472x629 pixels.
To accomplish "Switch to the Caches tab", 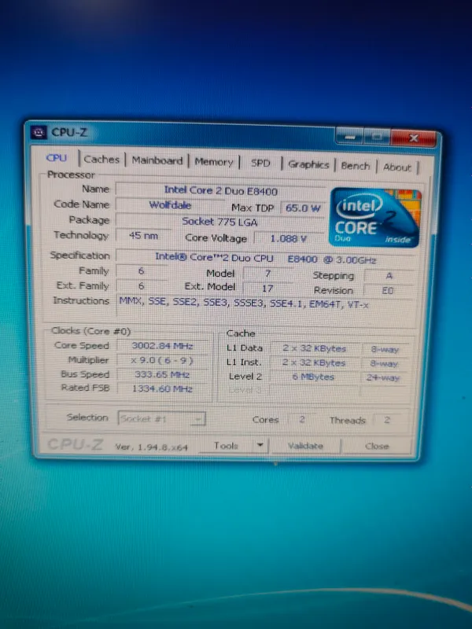I will pyautogui.click(x=101, y=160).
